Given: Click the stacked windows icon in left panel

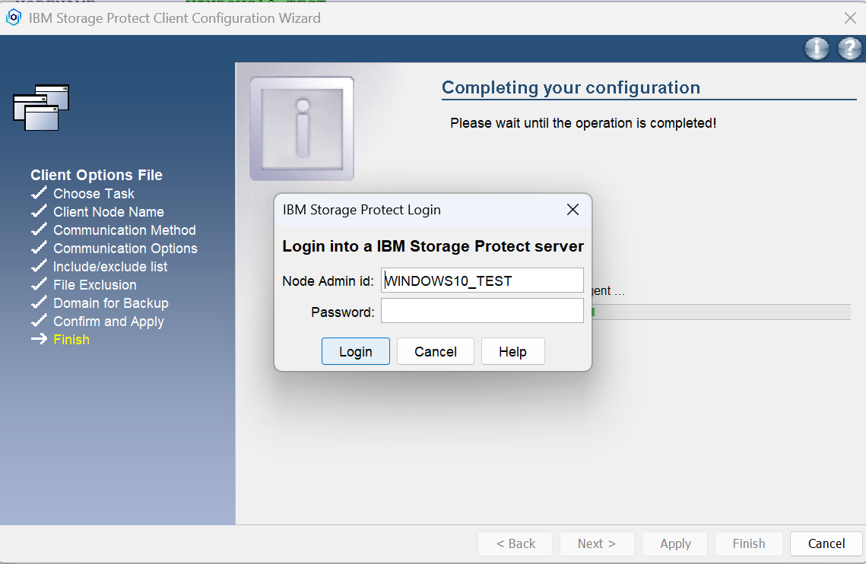Looking at the screenshot, I should tap(41, 107).
